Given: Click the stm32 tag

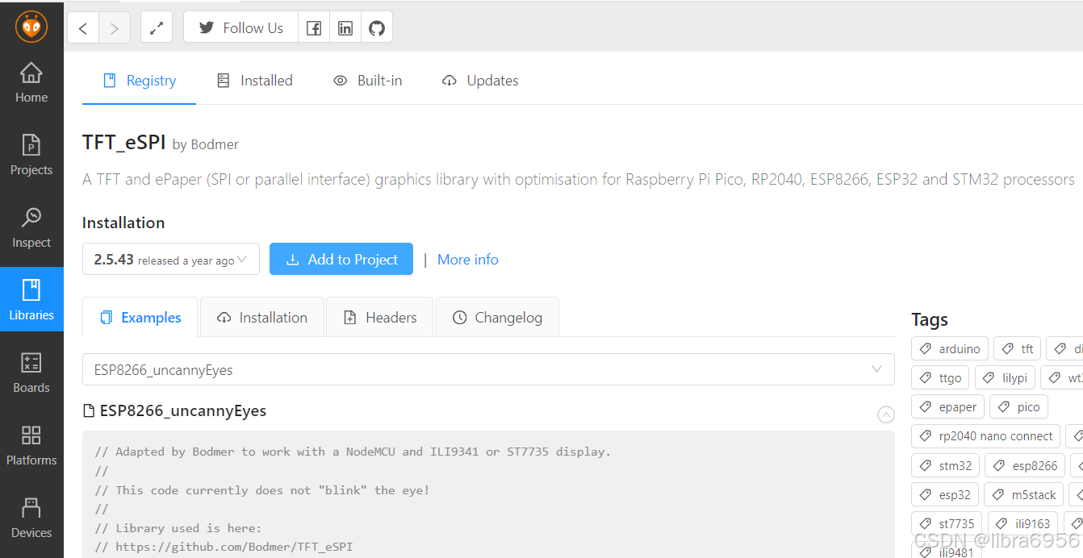Looking at the screenshot, I should click(x=945, y=466).
